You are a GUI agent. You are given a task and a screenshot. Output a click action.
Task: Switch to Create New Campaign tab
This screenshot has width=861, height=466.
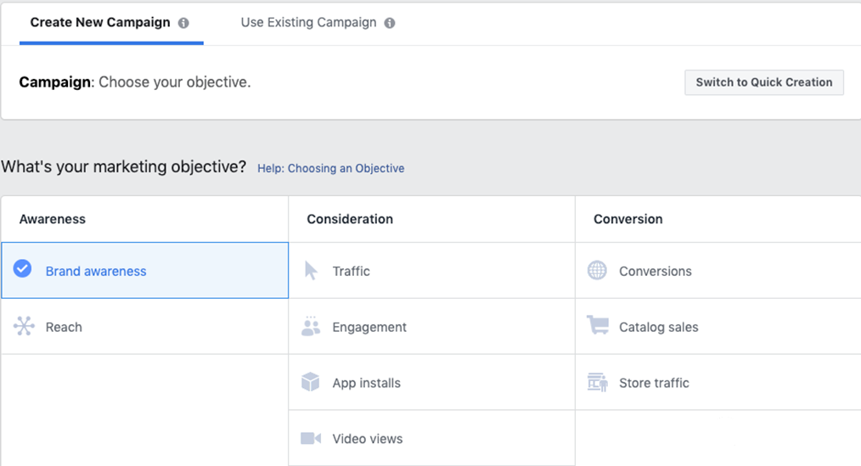[x=100, y=23]
